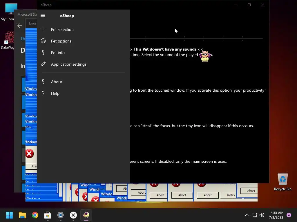297x222 pixels.
Task: Click the desktop pet character sprite
Action: click(x=205, y=56)
